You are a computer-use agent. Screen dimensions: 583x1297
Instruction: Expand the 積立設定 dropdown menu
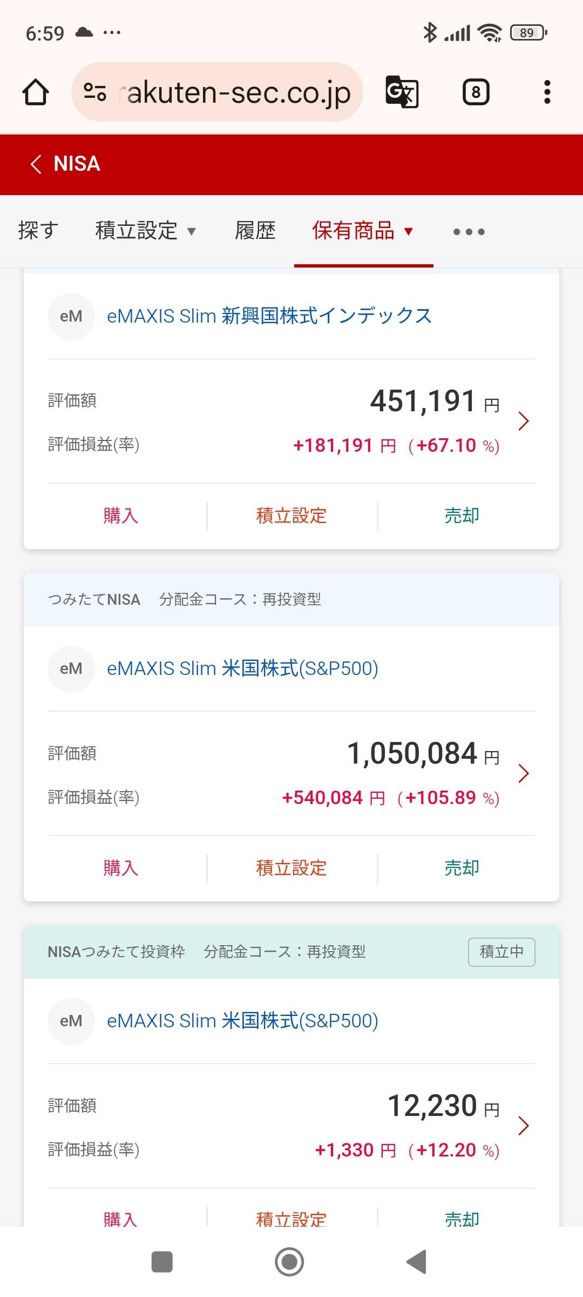[145, 231]
